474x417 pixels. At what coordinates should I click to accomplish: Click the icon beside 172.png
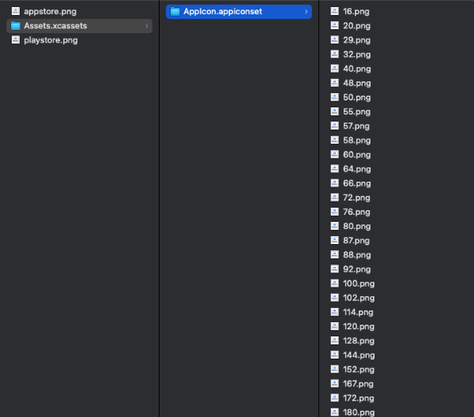[335, 398]
